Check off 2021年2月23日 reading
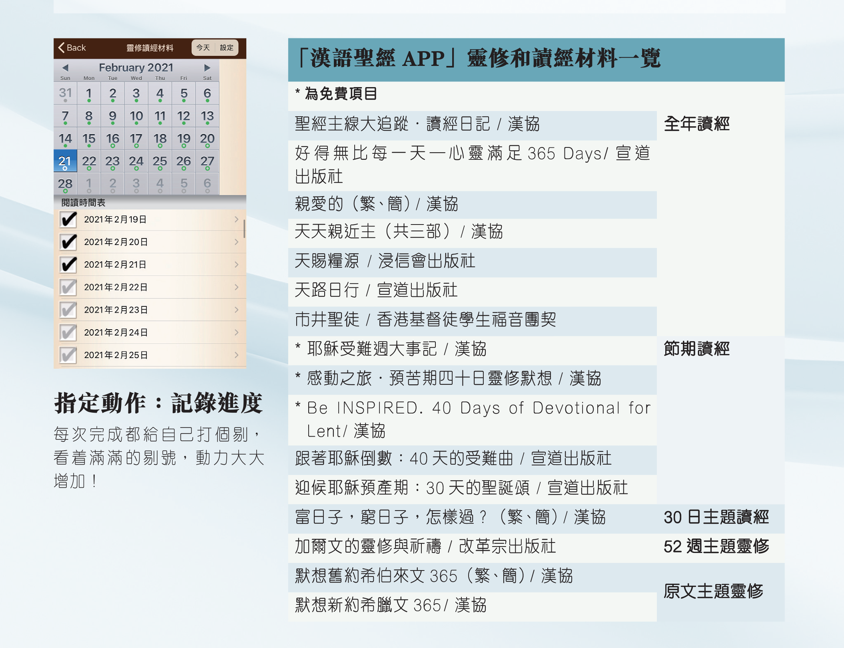 (68, 310)
